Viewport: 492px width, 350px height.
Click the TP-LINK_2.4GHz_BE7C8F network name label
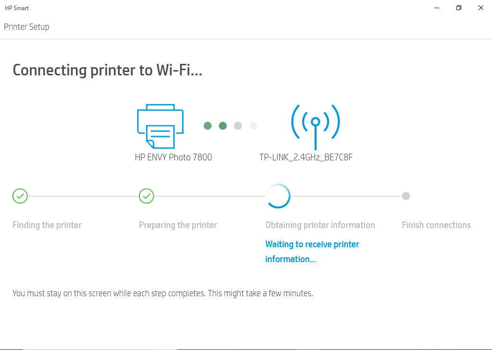tap(306, 157)
